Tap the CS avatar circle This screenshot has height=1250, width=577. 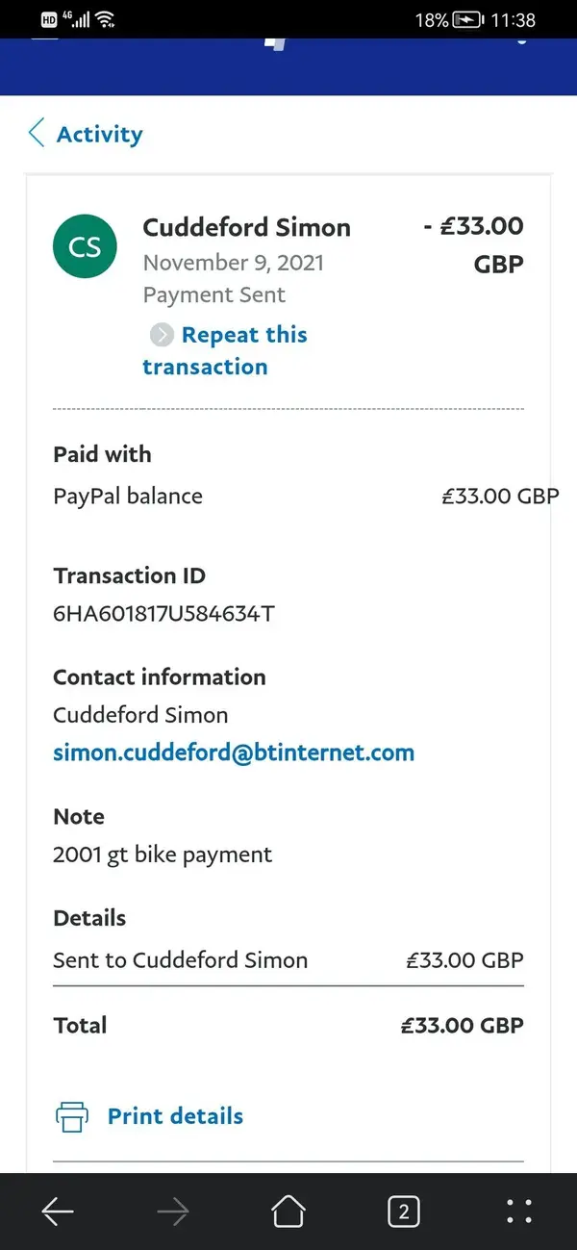pyautogui.click(x=85, y=247)
